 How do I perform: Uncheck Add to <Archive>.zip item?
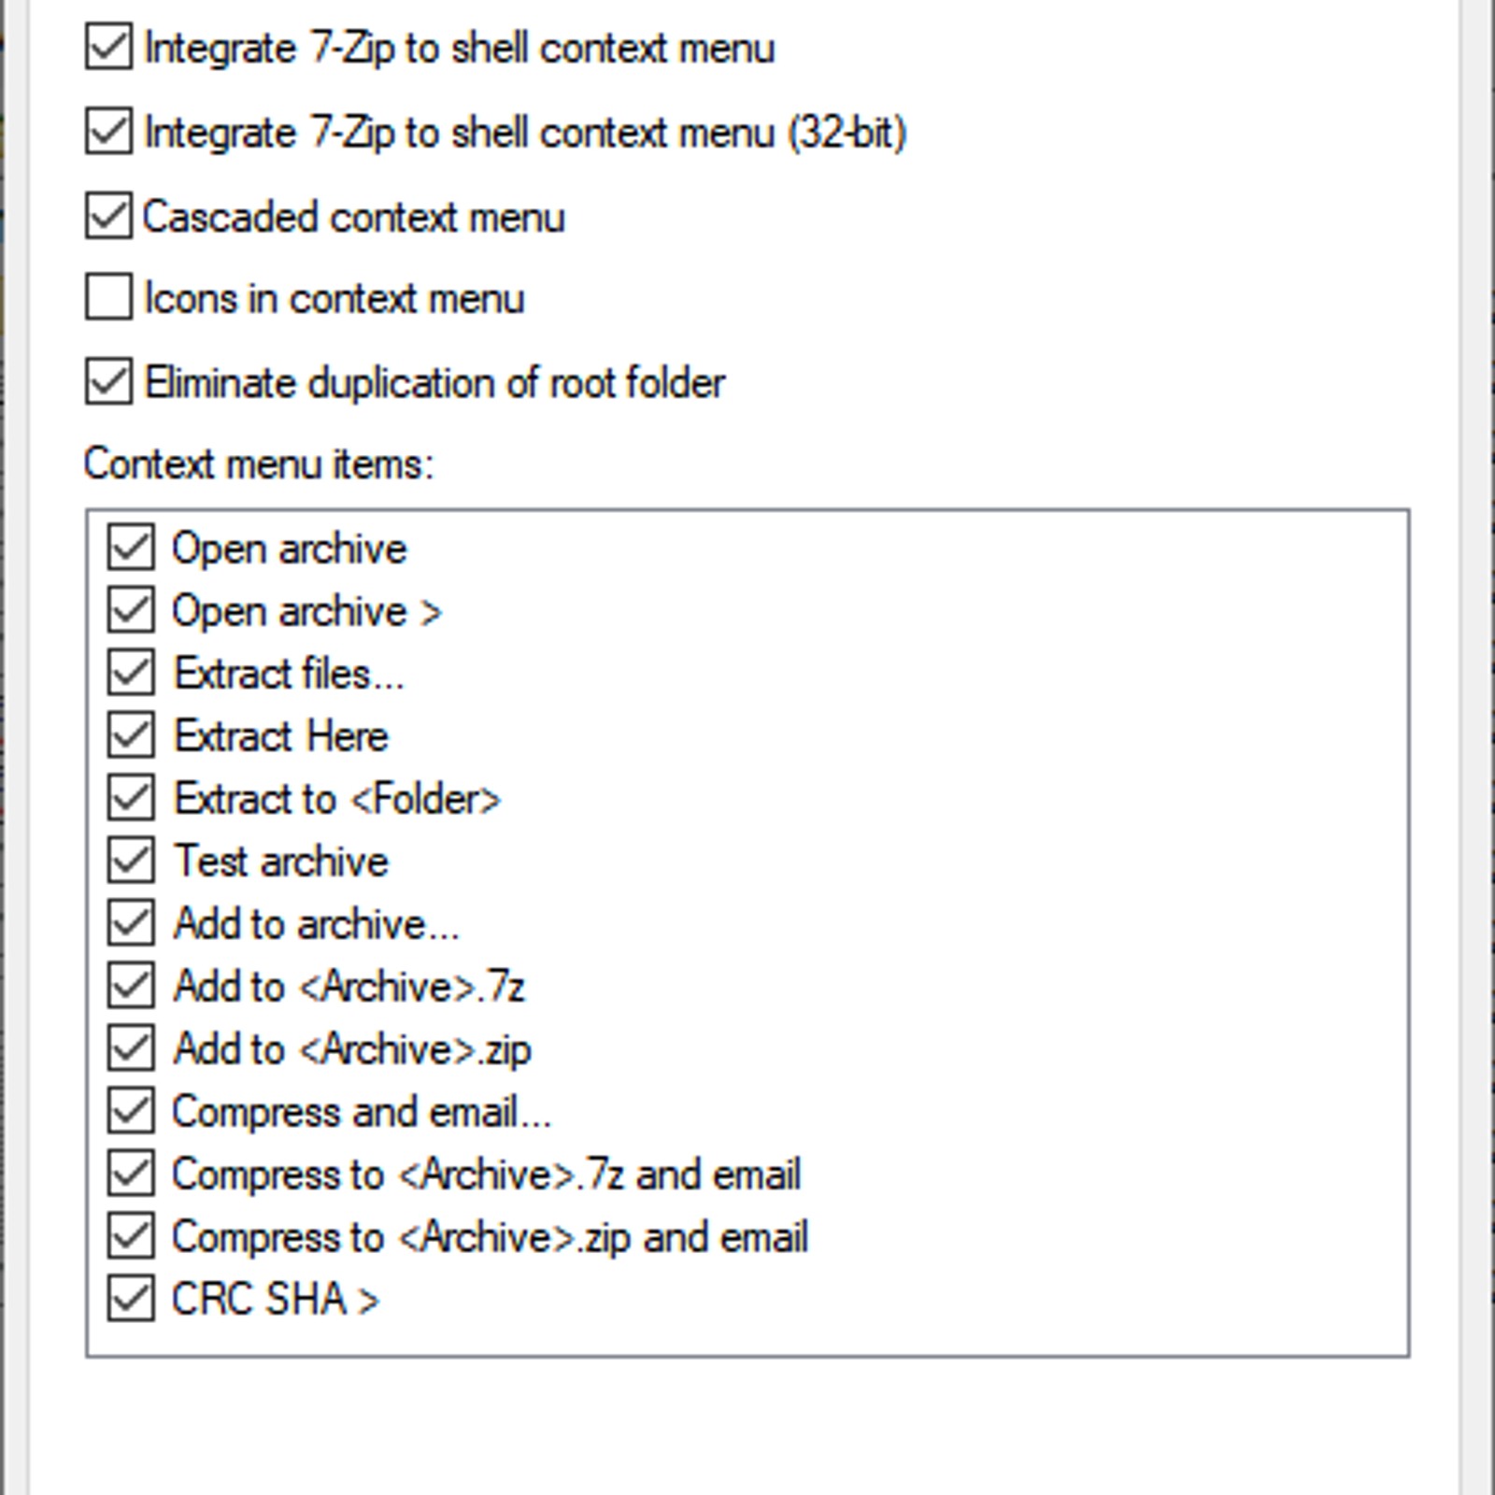pyautogui.click(x=131, y=1048)
